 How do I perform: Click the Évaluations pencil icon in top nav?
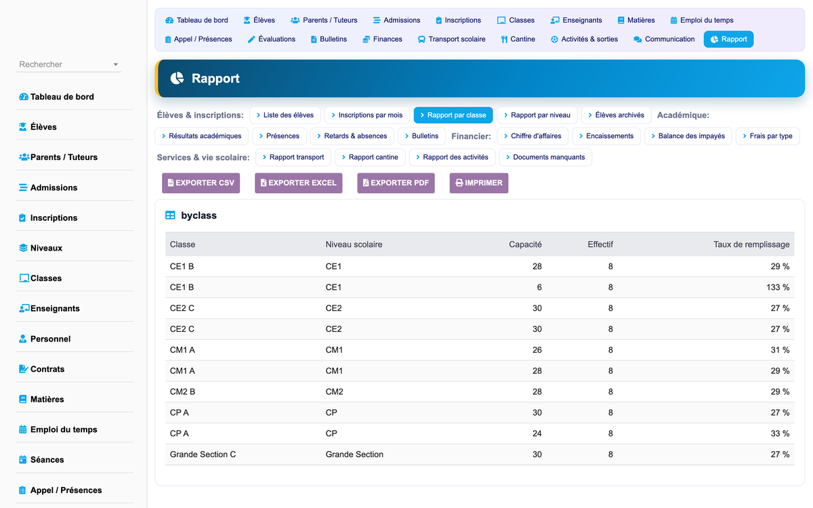coord(251,39)
